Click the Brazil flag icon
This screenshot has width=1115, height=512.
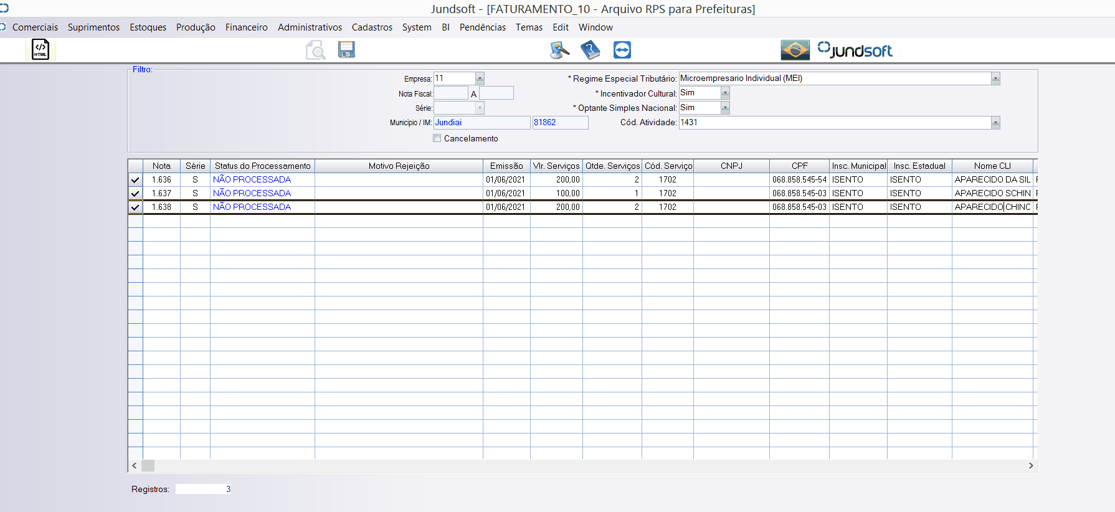[795, 50]
